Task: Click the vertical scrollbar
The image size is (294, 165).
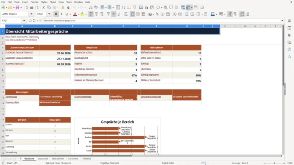Action: click(x=283, y=90)
